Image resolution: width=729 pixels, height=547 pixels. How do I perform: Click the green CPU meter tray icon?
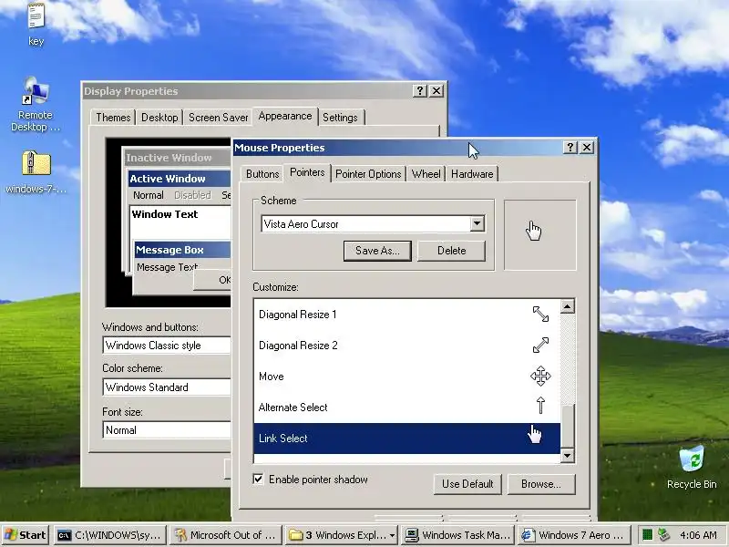pos(647,535)
